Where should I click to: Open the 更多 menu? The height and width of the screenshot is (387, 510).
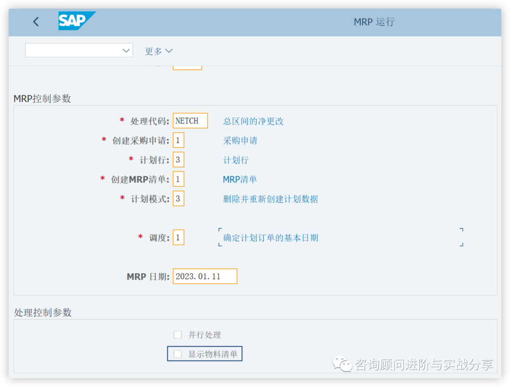[153, 50]
